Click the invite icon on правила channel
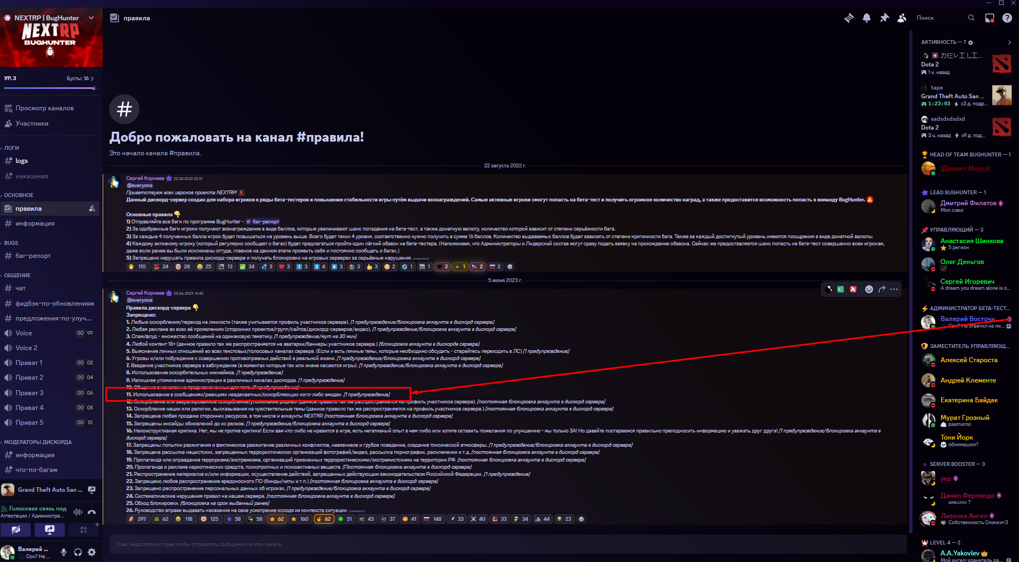Screen dimensions: 1019x562 [x=92, y=209]
